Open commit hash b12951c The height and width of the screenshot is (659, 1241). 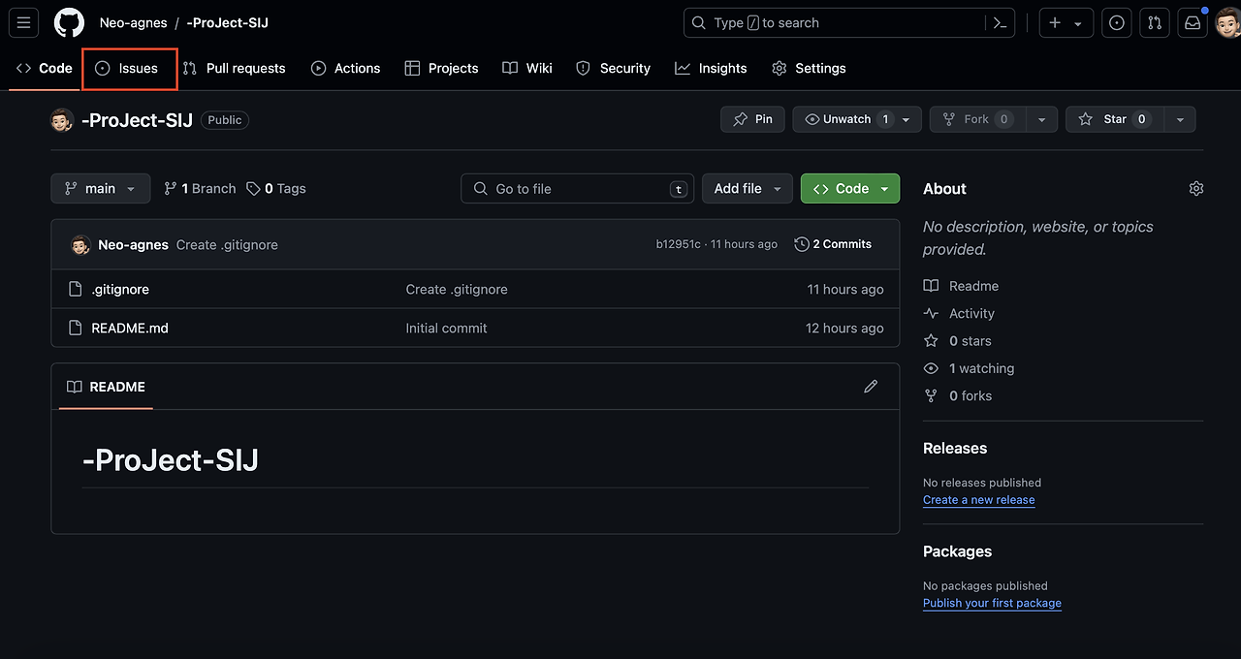[678, 244]
